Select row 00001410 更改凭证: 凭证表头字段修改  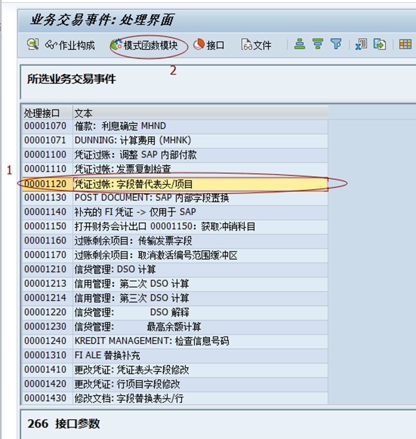tap(175, 370)
